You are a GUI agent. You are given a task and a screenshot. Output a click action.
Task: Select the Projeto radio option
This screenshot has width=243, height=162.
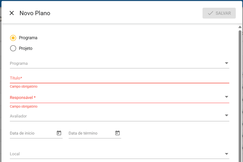[x=13, y=48]
